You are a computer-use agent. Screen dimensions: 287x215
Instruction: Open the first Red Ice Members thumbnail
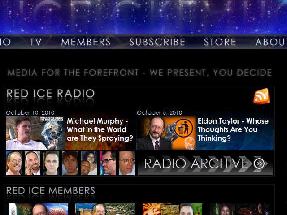click(38, 209)
